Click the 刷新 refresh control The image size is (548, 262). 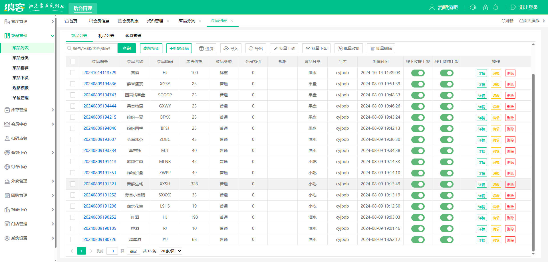(x=507, y=21)
